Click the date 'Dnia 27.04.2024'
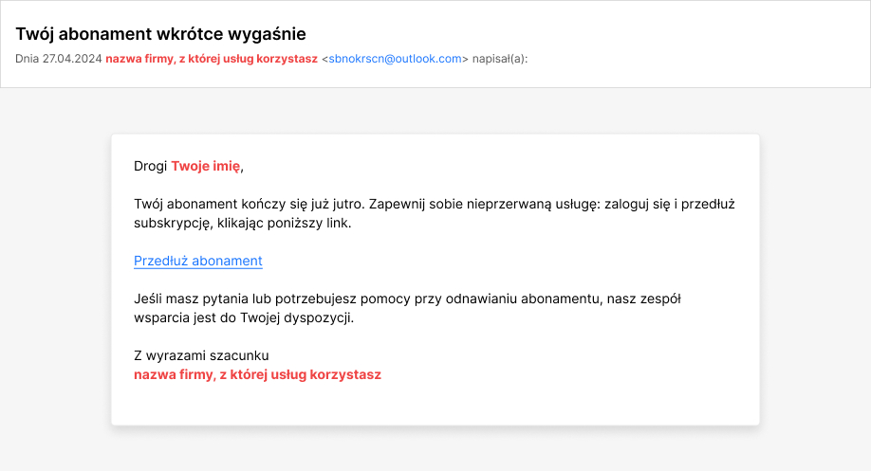This screenshot has width=871, height=471. pos(58,59)
